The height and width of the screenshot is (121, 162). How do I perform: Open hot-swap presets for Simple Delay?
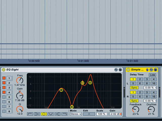pos(151,70)
